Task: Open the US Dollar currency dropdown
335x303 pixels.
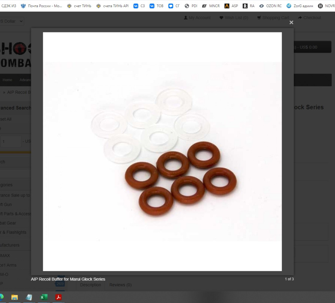Action: [11, 21]
